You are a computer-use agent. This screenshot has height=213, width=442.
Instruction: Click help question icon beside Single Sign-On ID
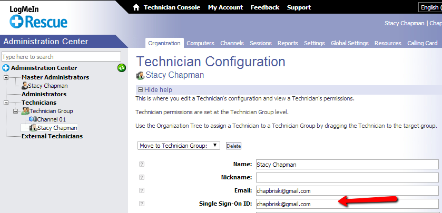(142, 204)
